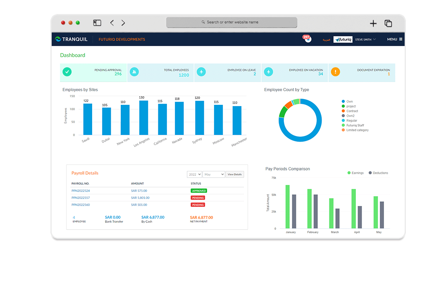Screen dimensions: 434x291
Task: Click the January earnings green bar
Action: [x=288, y=207]
